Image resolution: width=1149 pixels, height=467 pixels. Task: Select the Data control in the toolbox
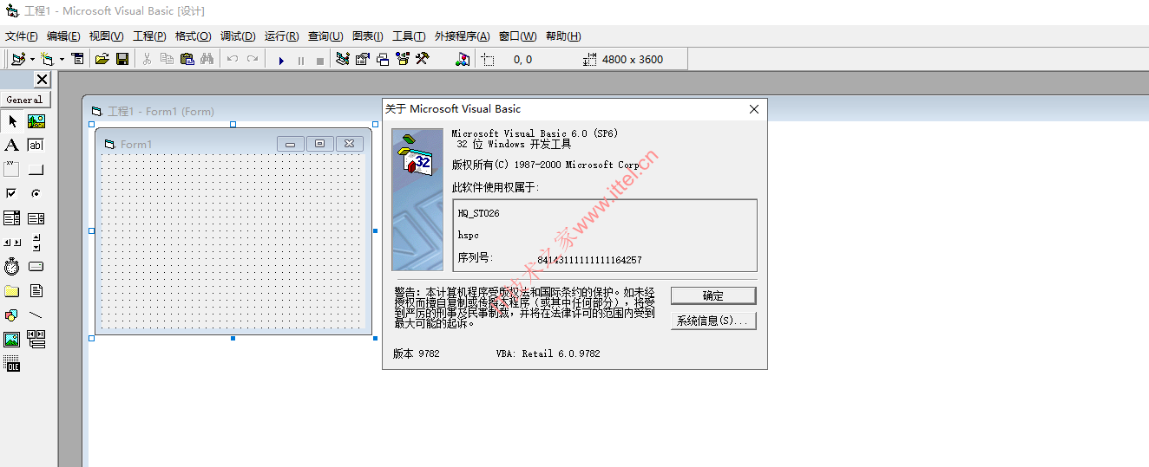pos(36,340)
